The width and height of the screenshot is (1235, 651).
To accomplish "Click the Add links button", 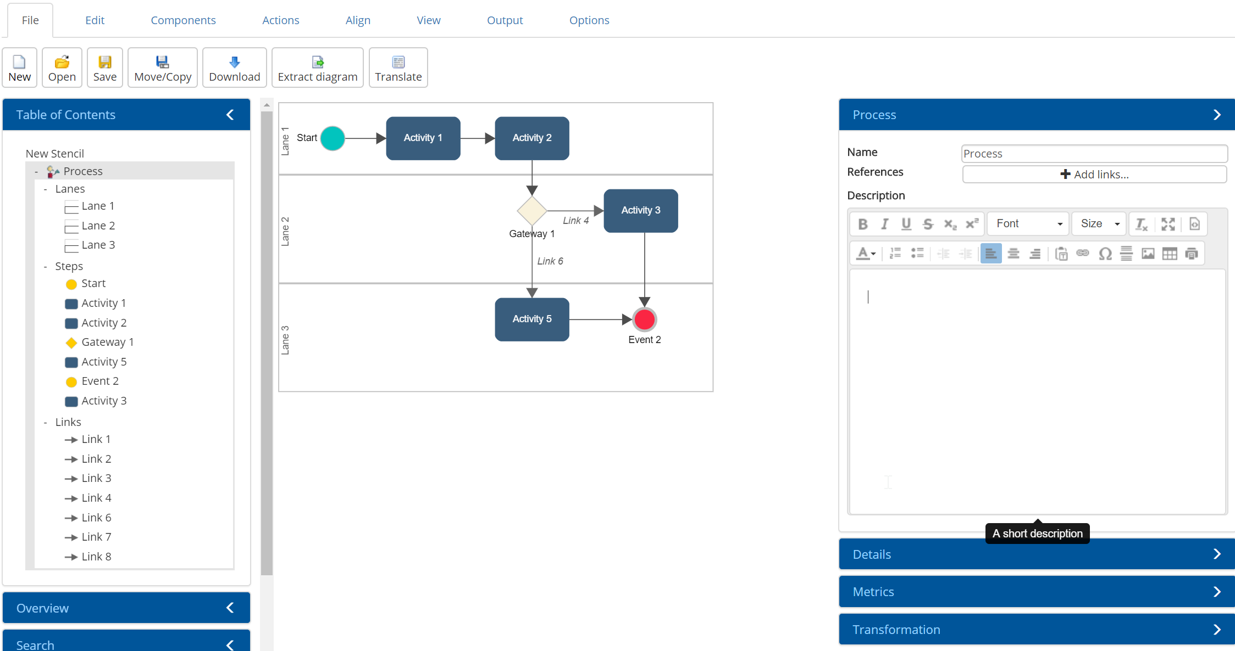I will coord(1094,175).
